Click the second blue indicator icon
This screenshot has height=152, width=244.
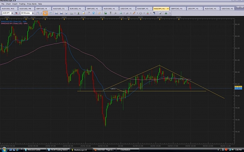point(62,13)
